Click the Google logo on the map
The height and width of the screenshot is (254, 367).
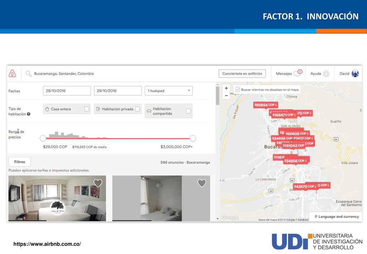pos(230,217)
